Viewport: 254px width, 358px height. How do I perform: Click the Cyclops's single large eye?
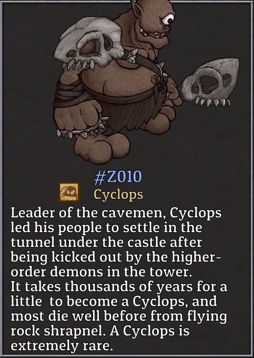click(169, 20)
